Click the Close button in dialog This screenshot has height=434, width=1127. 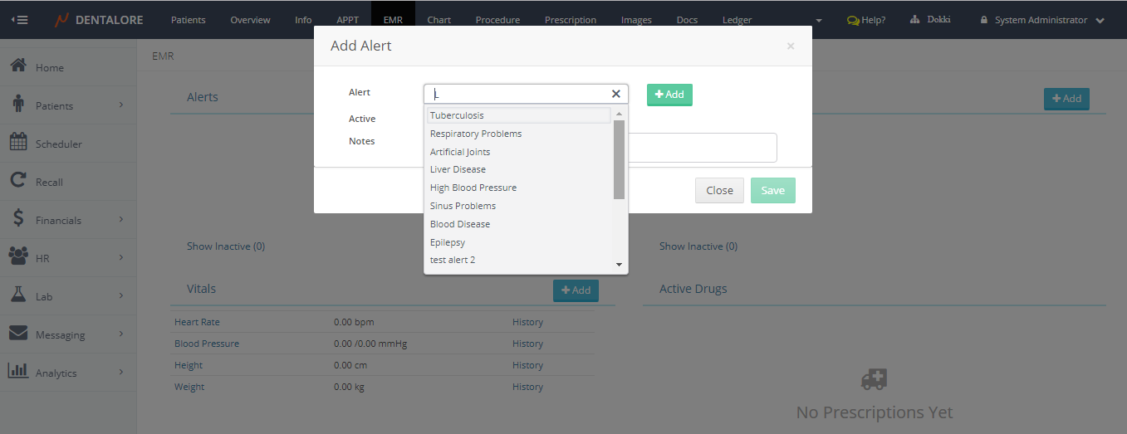tap(719, 190)
